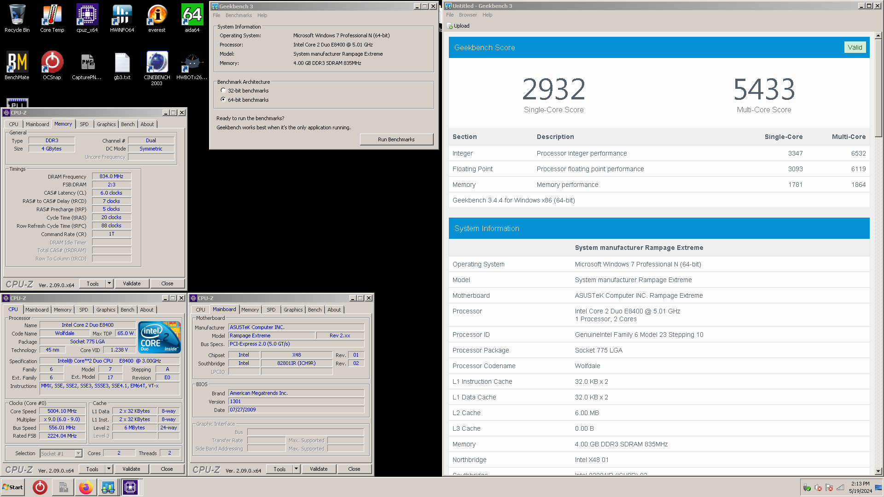Click Run Benchmarks button
Image resolution: width=884 pixels, height=497 pixels.
coord(396,139)
